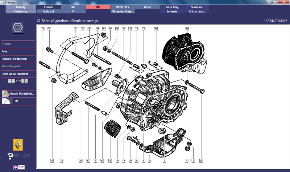Image resolution: width=290 pixels, height=172 pixels.
Task: Select the Parts Req. tab
Action: click(171, 7)
